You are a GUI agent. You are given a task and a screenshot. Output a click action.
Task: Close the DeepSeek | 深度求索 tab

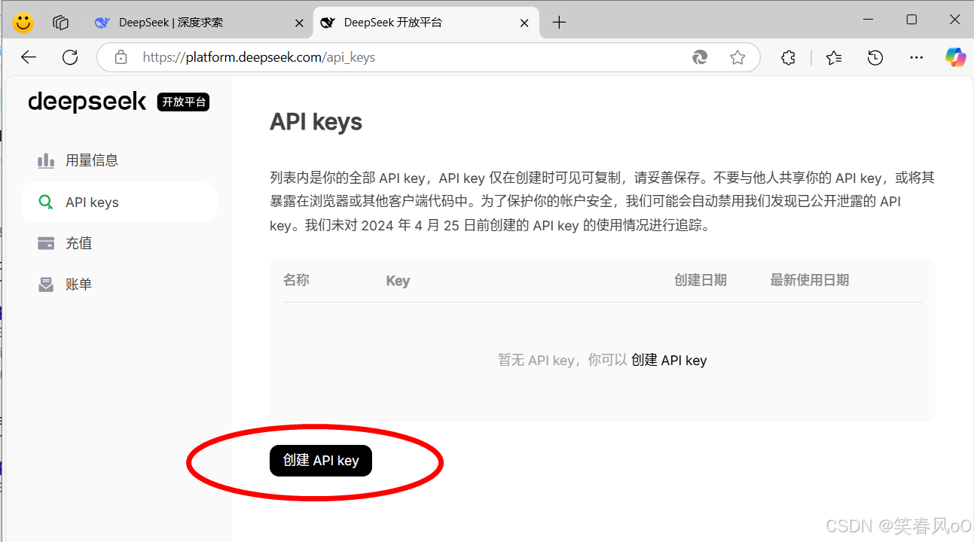point(299,23)
